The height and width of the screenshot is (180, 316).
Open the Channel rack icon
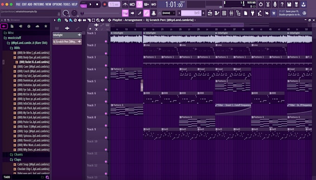pos(224,13)
